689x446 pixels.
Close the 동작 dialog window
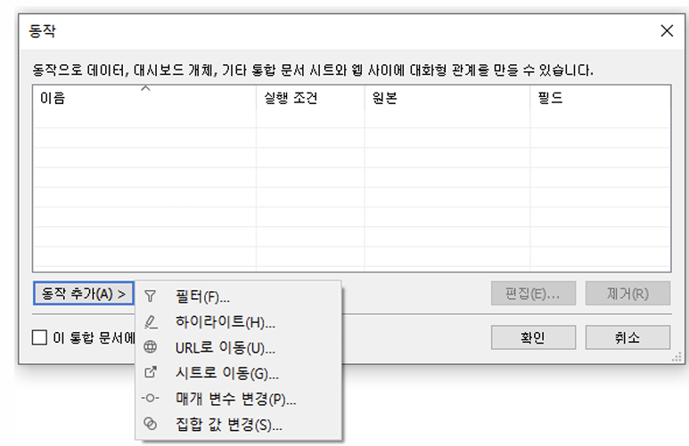[x=667, y=31]
